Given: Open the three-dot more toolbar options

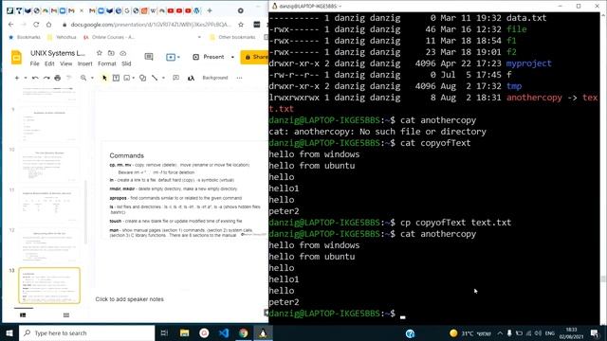Looking at the screenshot, I should point(239,78).
